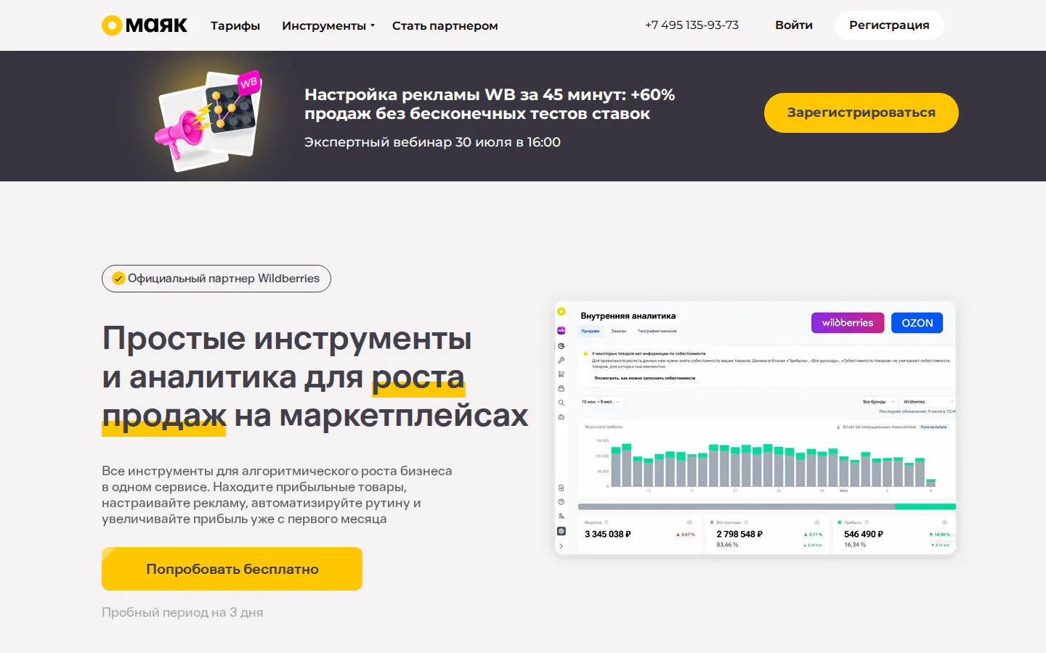Viewport: 1046px width, 653px height.
Task: Open the Стать партнером menu item
Action: tap(445, 25)
